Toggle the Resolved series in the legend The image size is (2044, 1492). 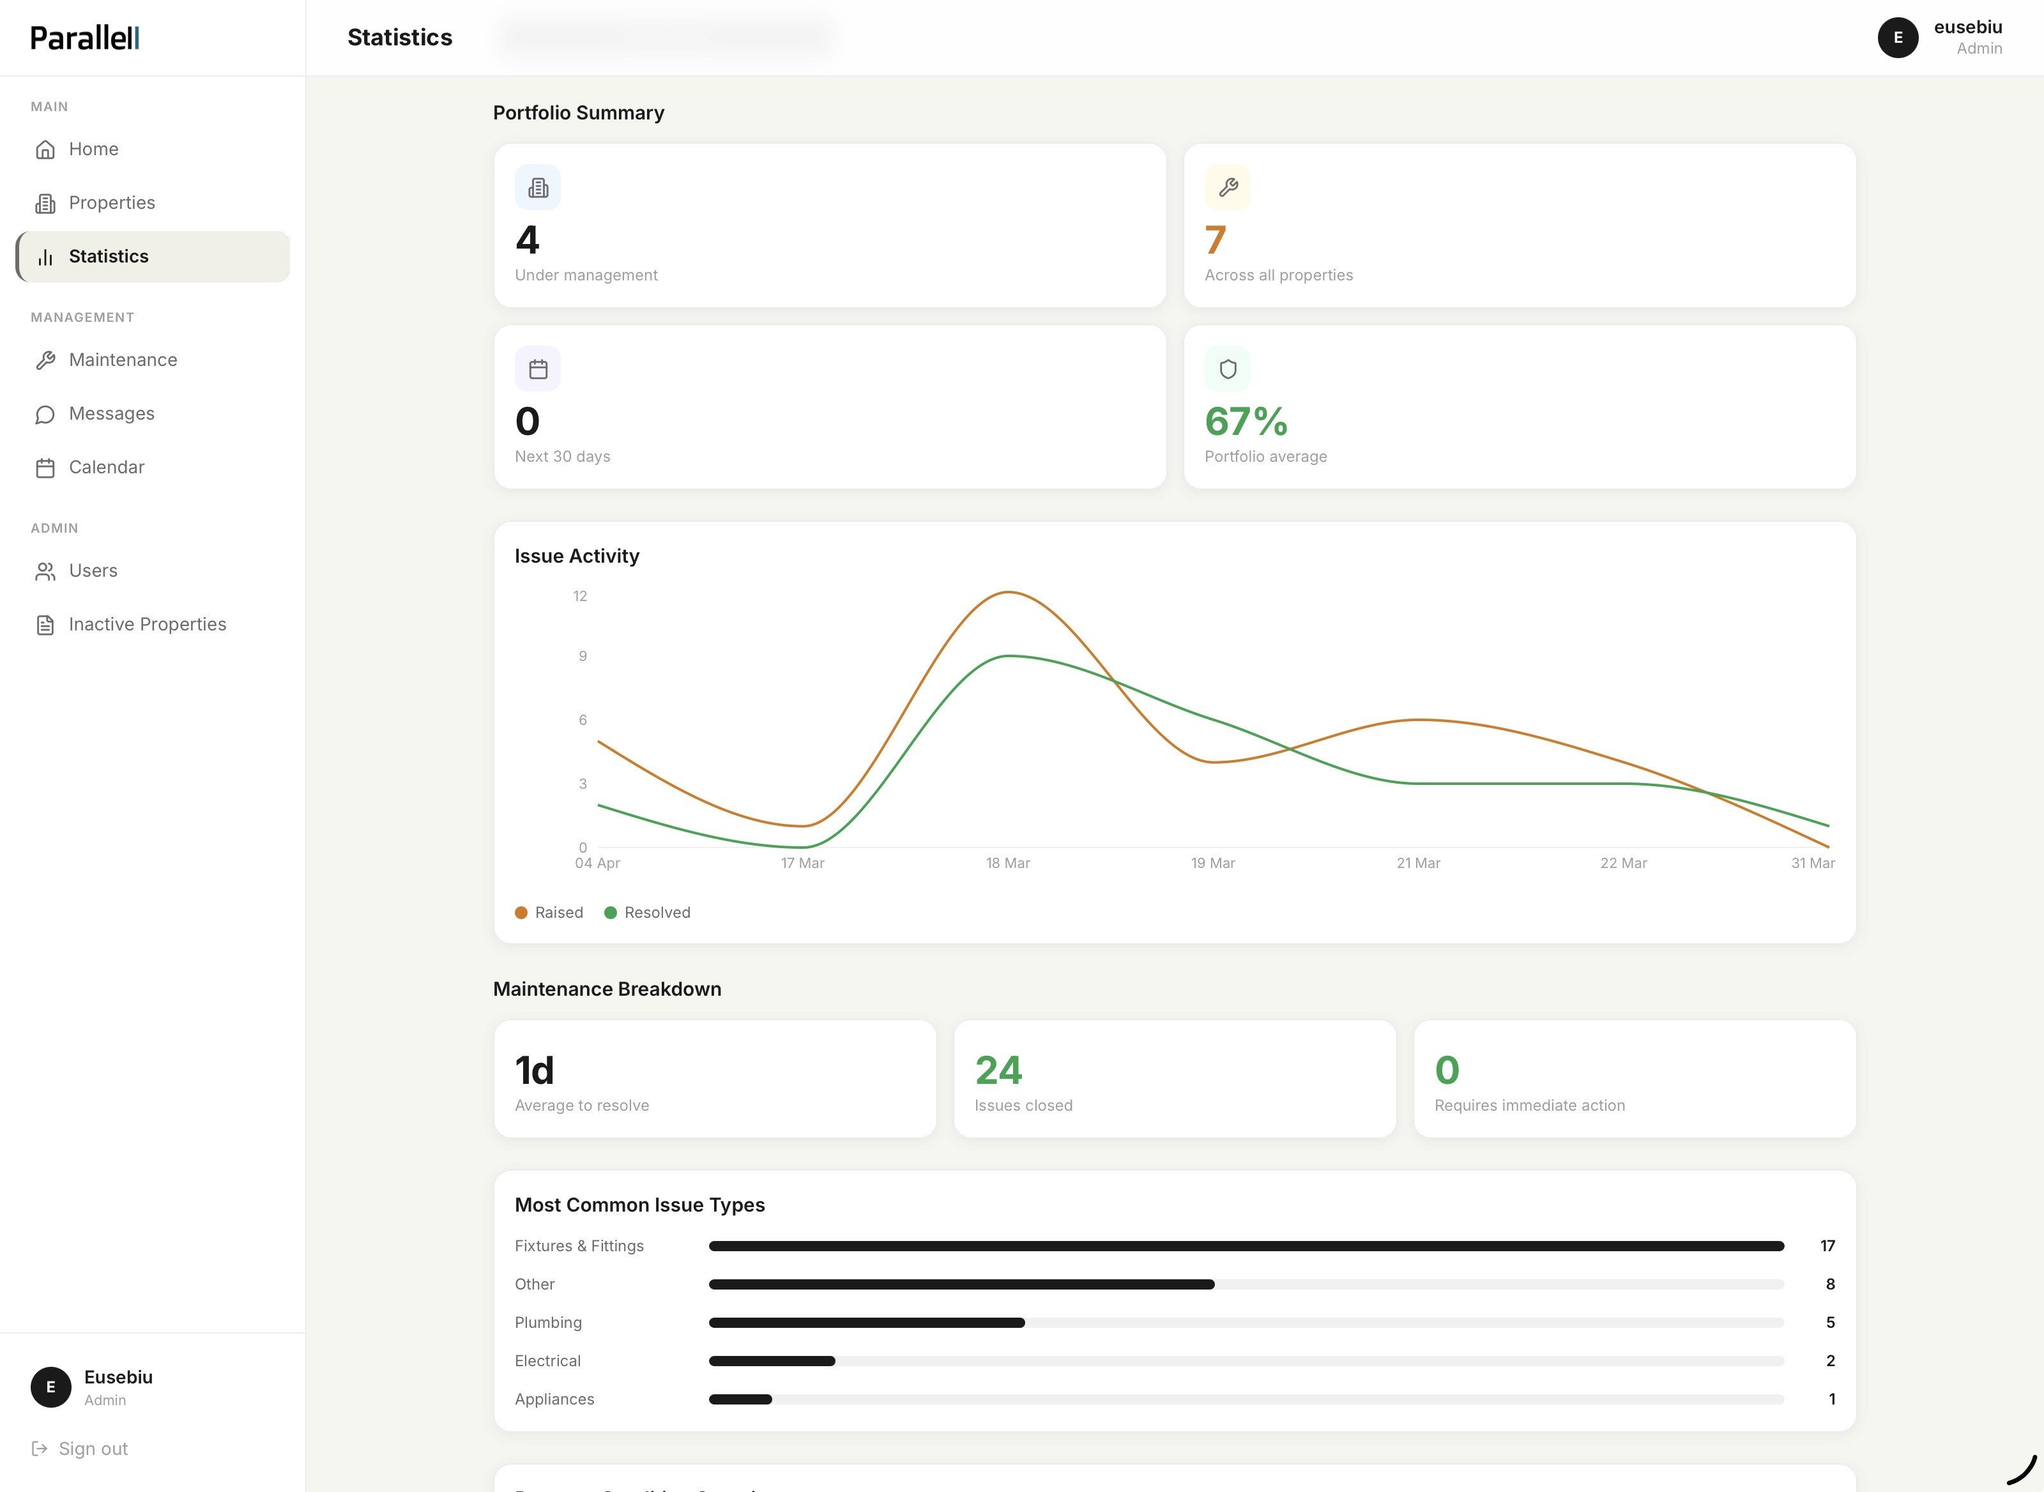[x=648, y=912]
